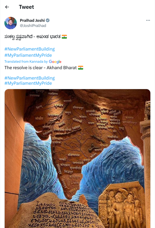Click the flag emoji after Akhand Bharat
This screenshot has height=228, width=155.
tap(81, 68)
